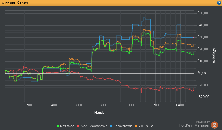Click the $50,00 y-axis label

click(203, 13)
